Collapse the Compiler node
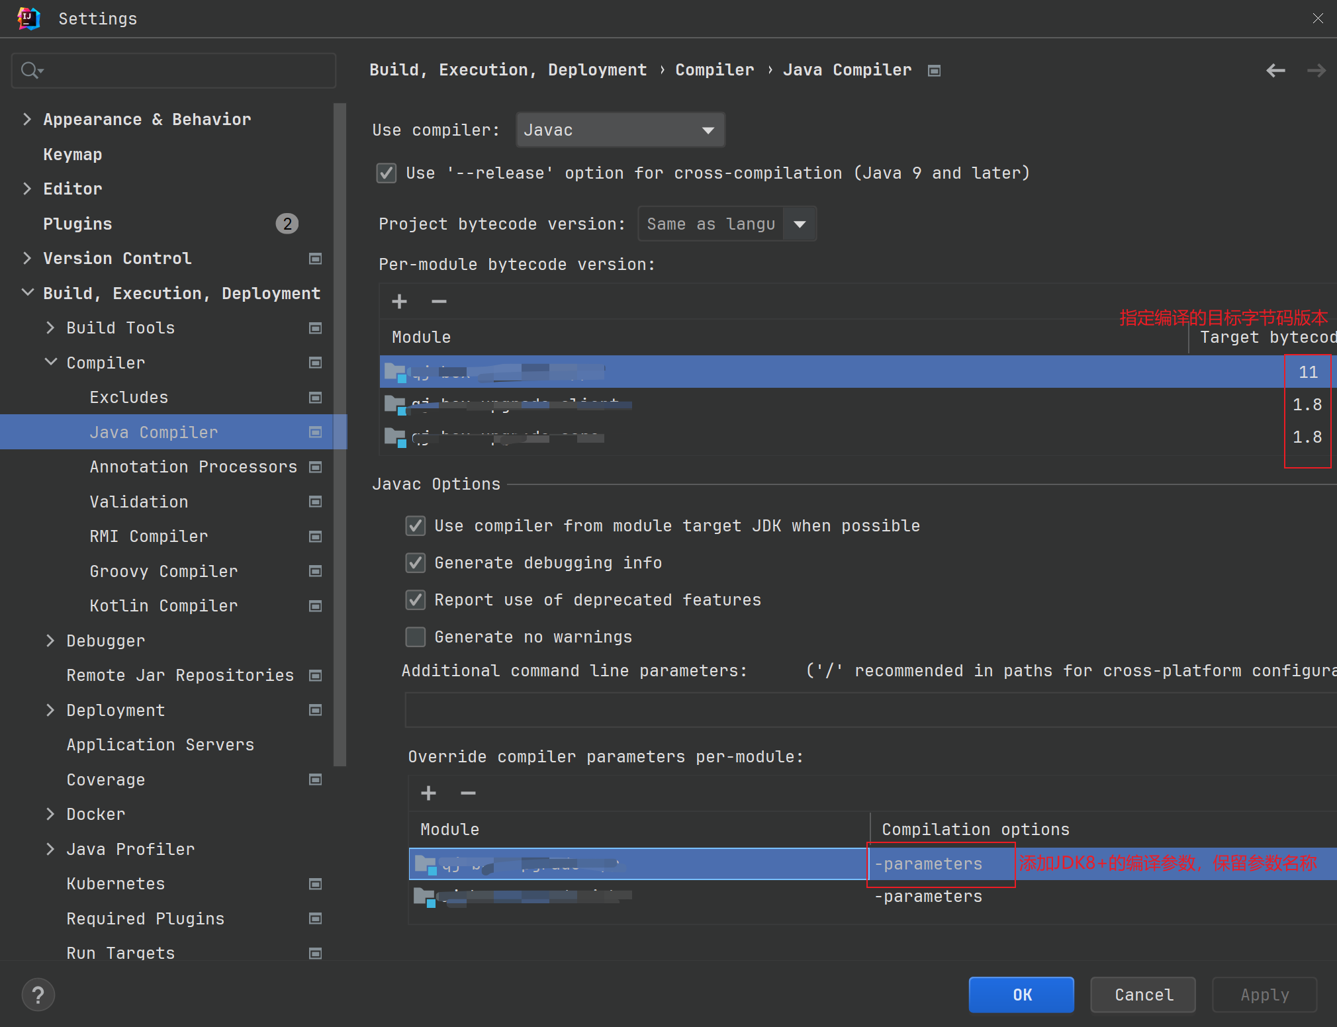 [50, 363]
